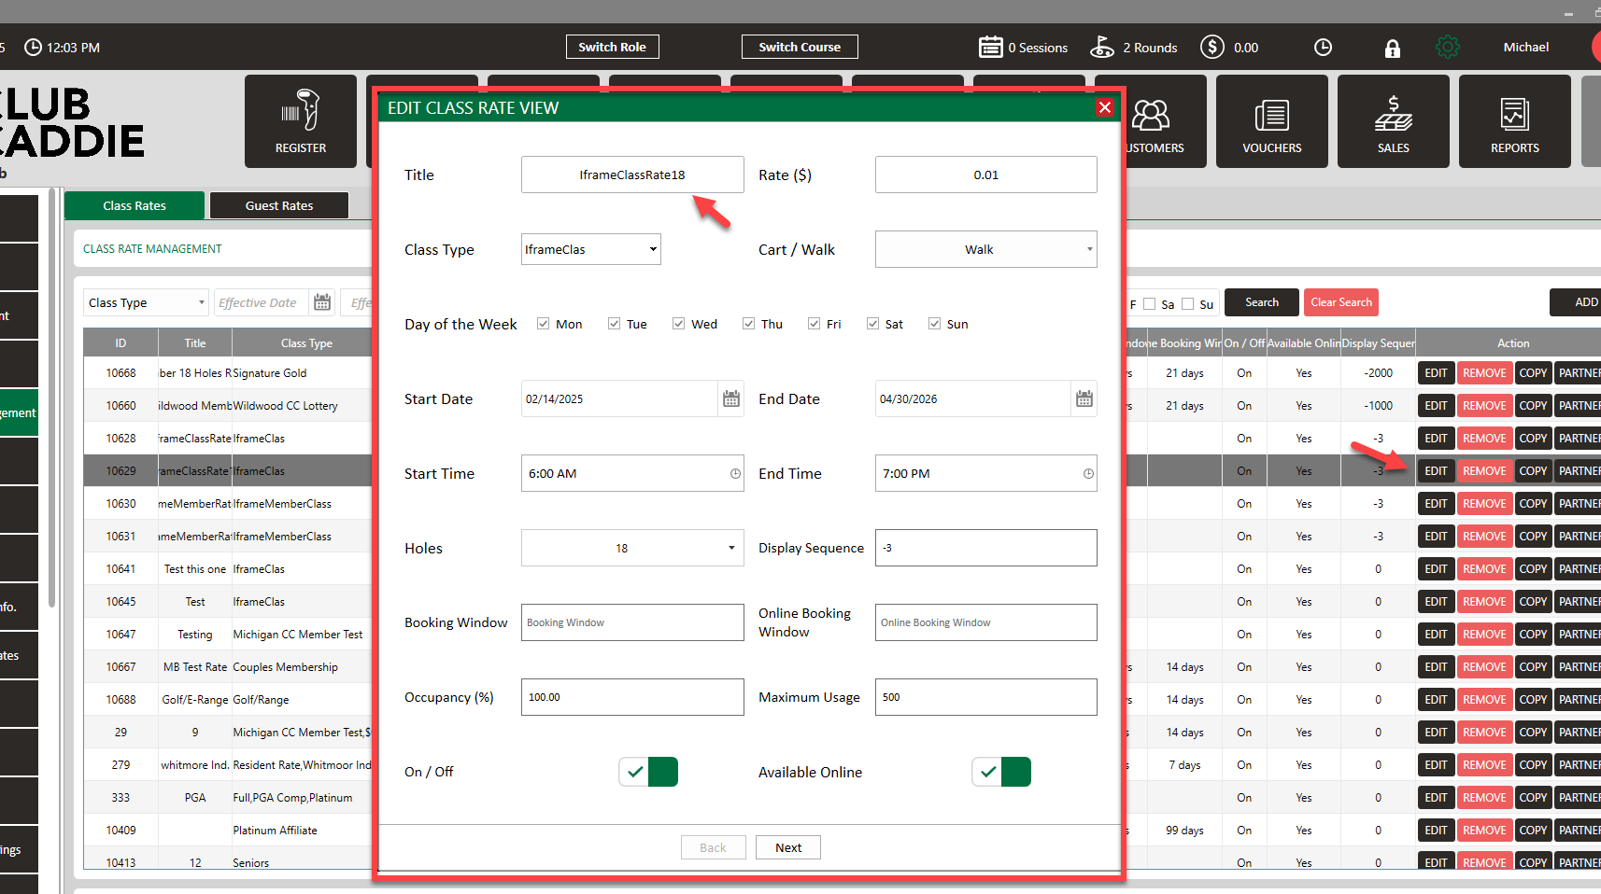
Task: Click the lock icon in top bar
Action: pyautogui.click(x=1392, y=49)
